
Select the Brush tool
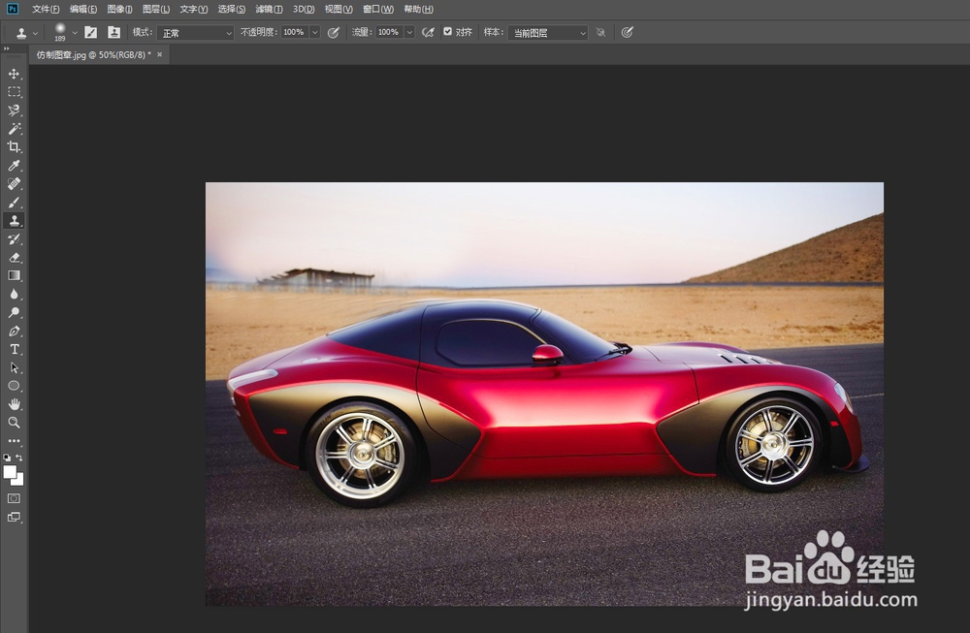click(x=15, y=203)
